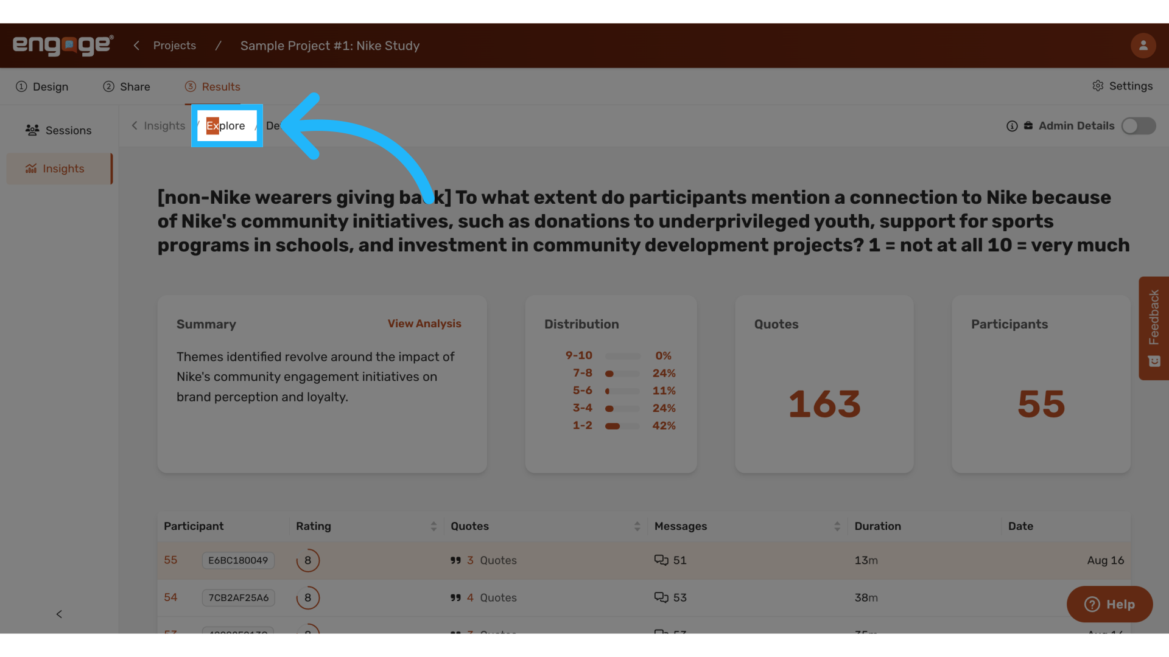Click the 13m duration cell
Screen dimensions: 1169x657
(866, 560)
